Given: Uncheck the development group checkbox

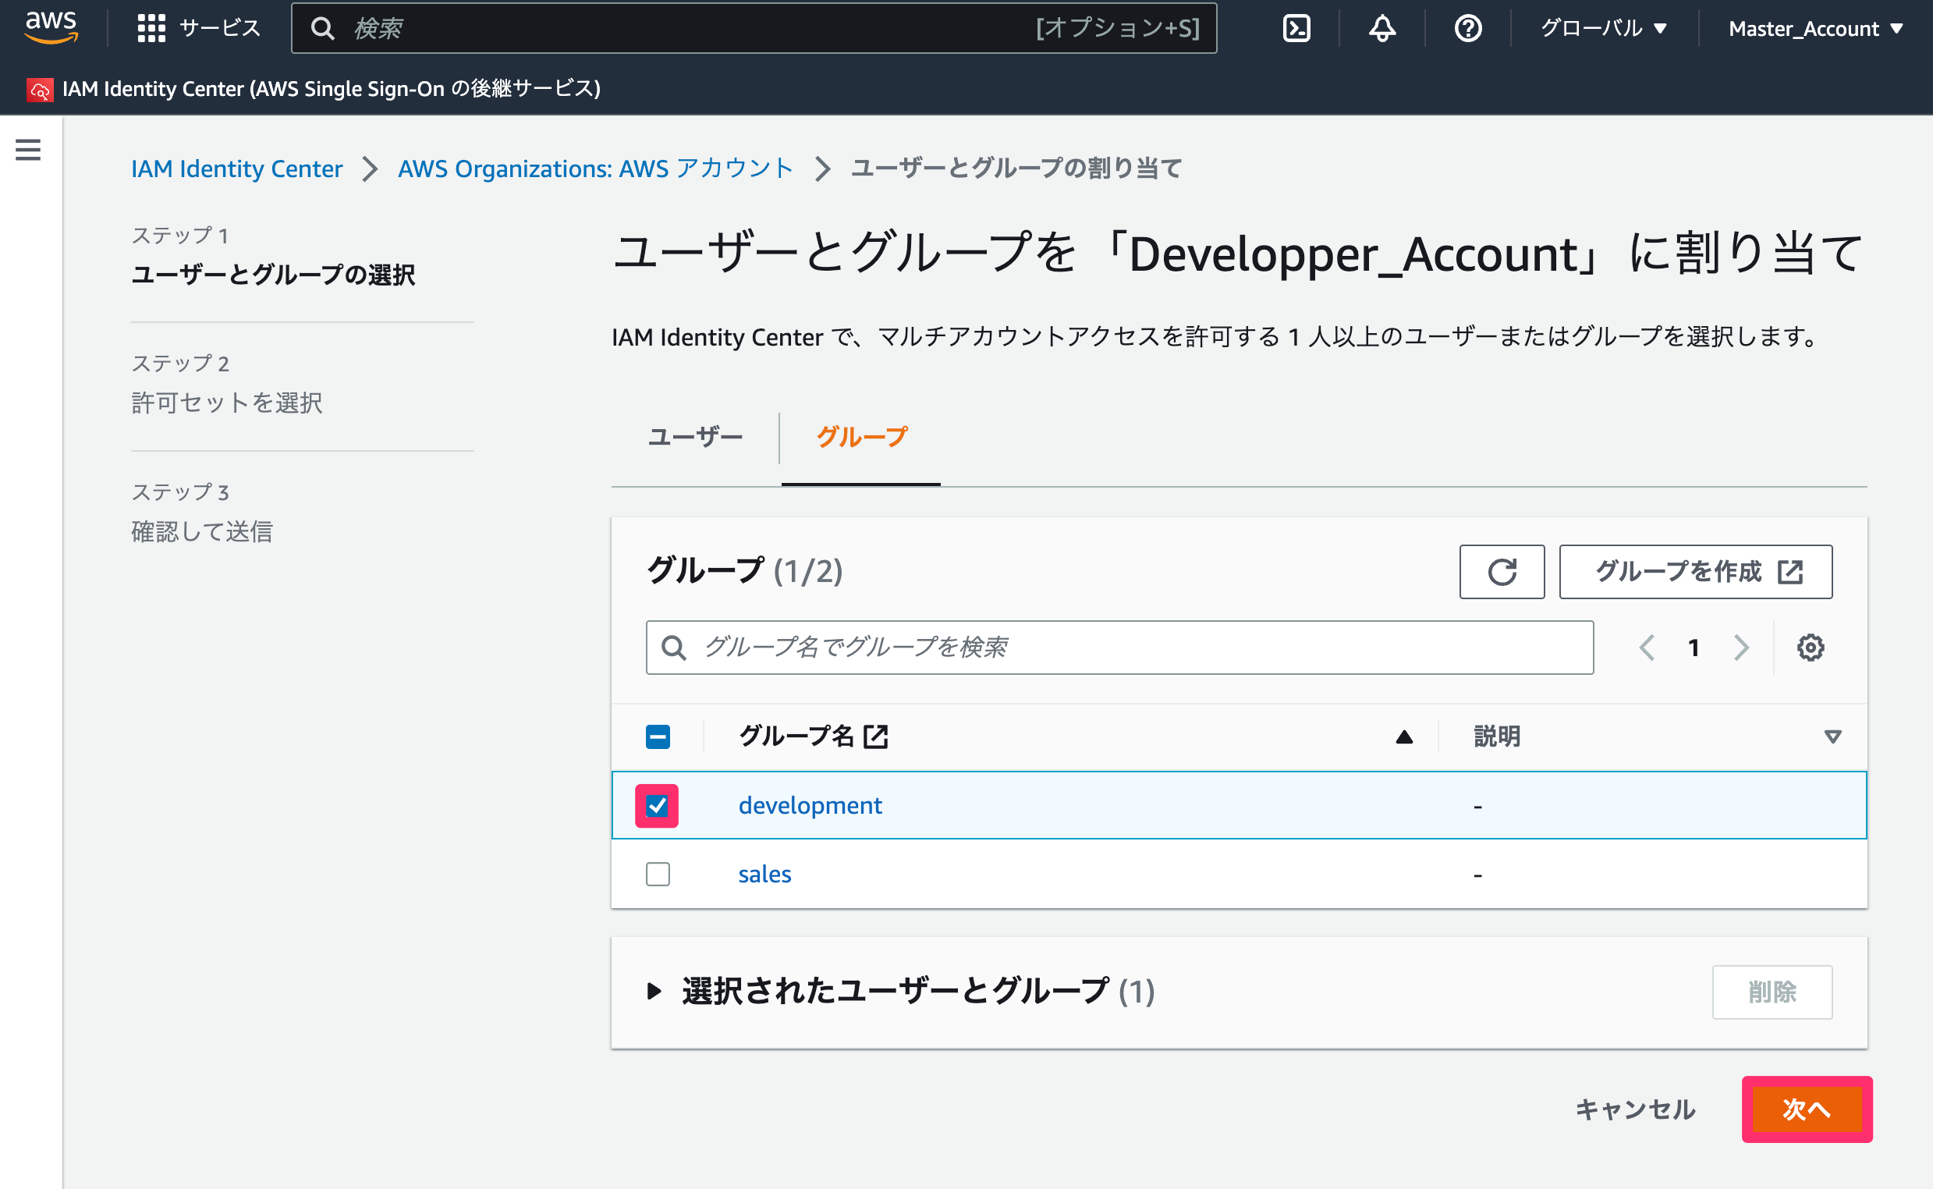Looking at the screenshot, I should [657, 806].
